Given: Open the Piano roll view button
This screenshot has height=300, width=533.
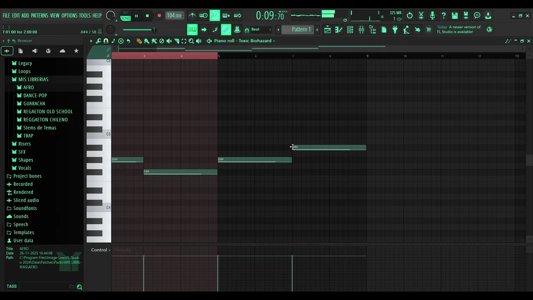Looking at the screenshot, I should [x=339, y=30].
